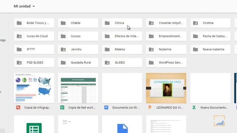Open the Mi unidad dropdown
Image resolution: width=237 pixels, height=133 pixels.
(24, 6)
